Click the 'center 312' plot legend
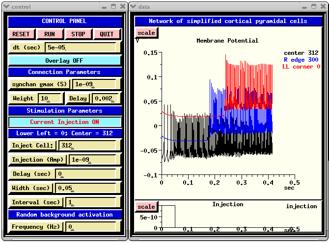 [301, 53]
